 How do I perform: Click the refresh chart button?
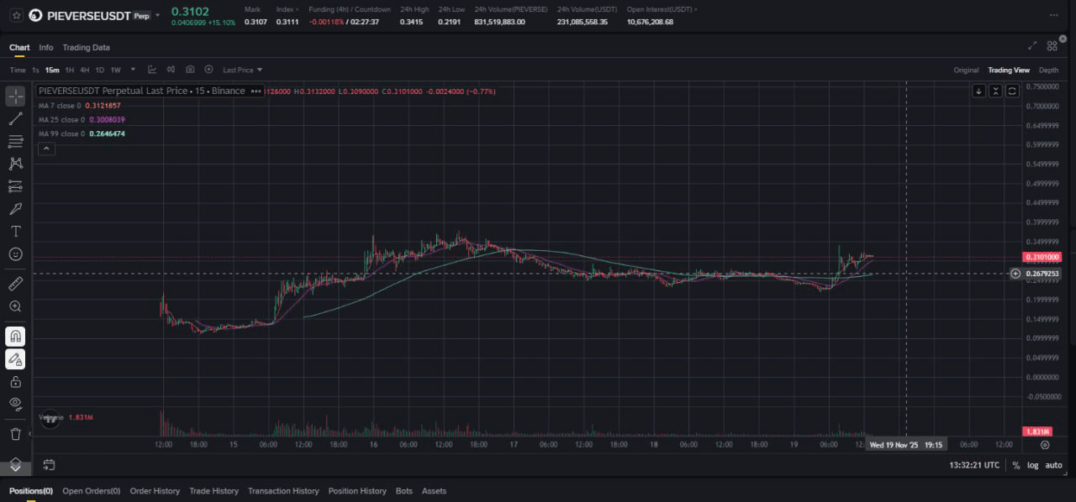(1012, 91)
